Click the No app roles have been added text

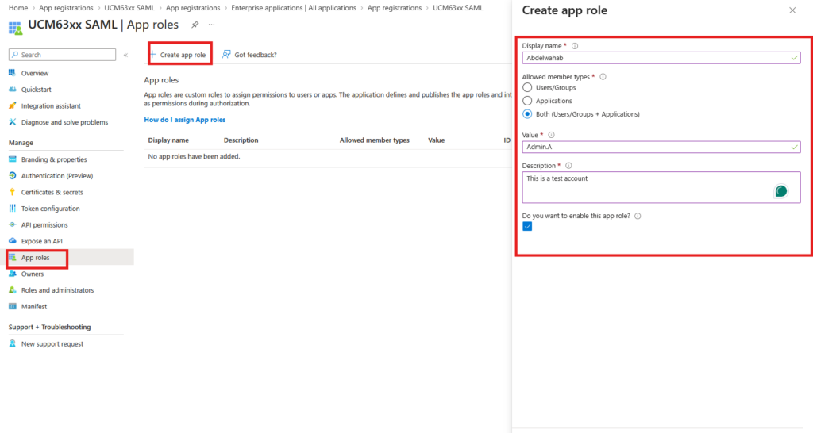click(194, 156)
